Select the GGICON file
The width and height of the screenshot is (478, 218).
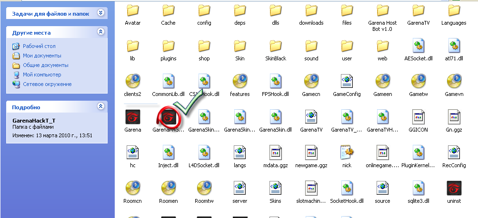(x=418, y=117)
